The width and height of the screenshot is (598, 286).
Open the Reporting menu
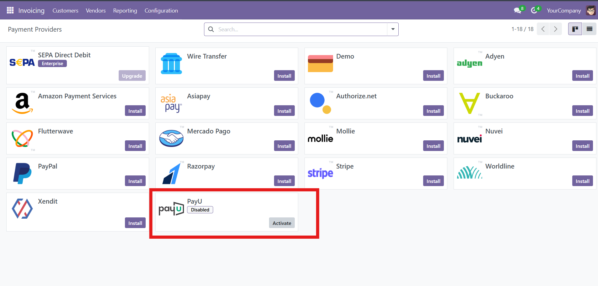click(x=125, y=10)
